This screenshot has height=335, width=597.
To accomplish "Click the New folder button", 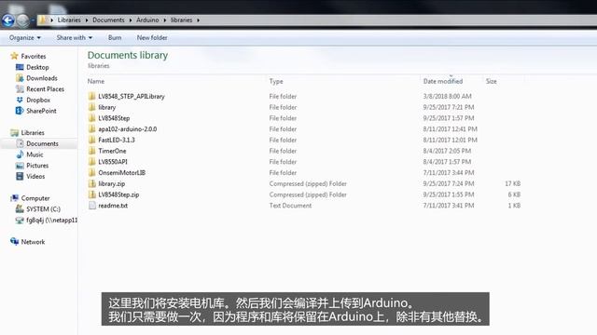I will 152,37.
